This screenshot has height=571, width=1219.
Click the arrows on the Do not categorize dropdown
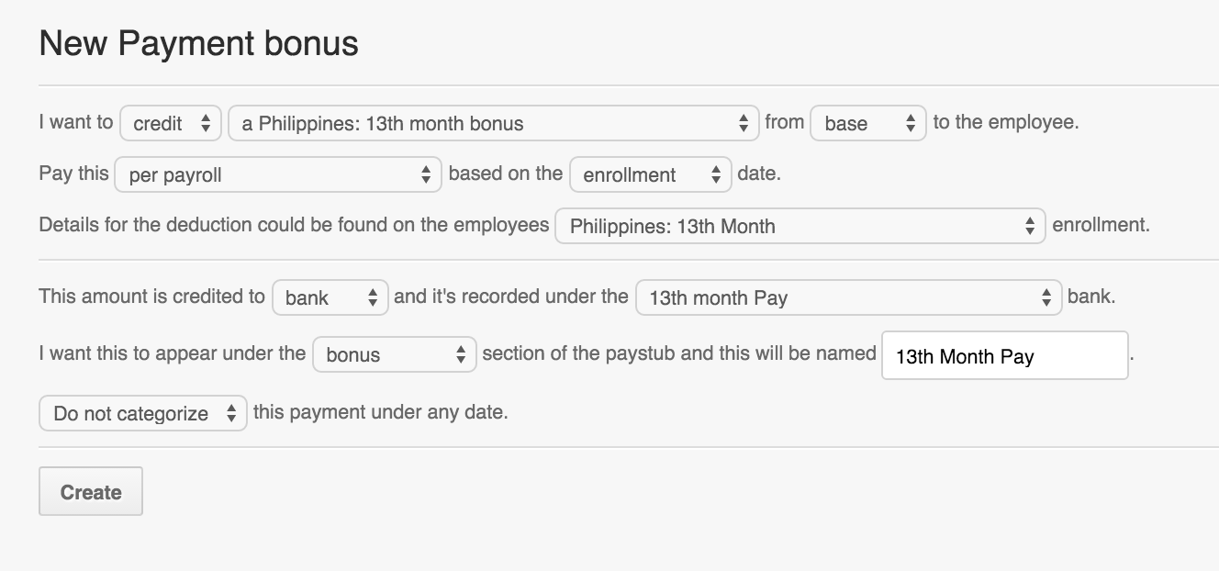coord(233,413)
